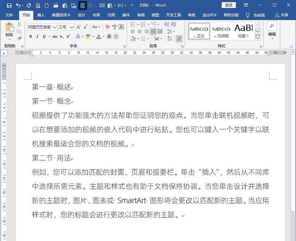
Task: Toggle italic formatting
Action: pos(37,36)
